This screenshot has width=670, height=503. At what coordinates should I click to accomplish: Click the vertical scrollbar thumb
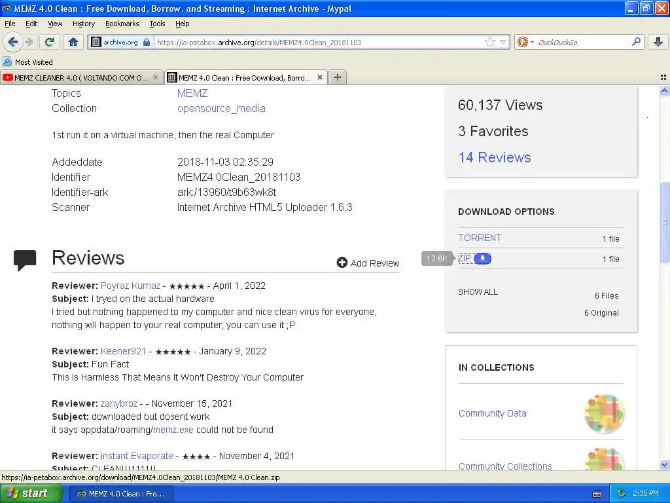pos(664,223)
